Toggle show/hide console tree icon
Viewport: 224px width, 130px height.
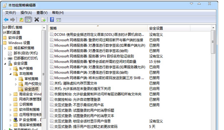28,20
